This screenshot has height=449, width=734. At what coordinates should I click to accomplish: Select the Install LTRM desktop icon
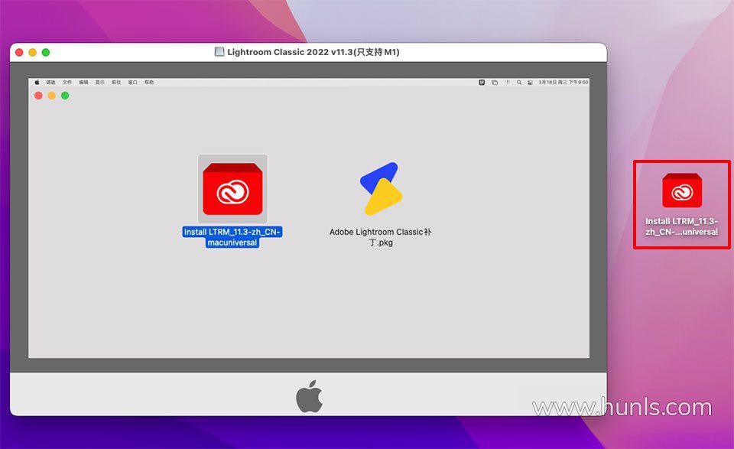(682, 190)
